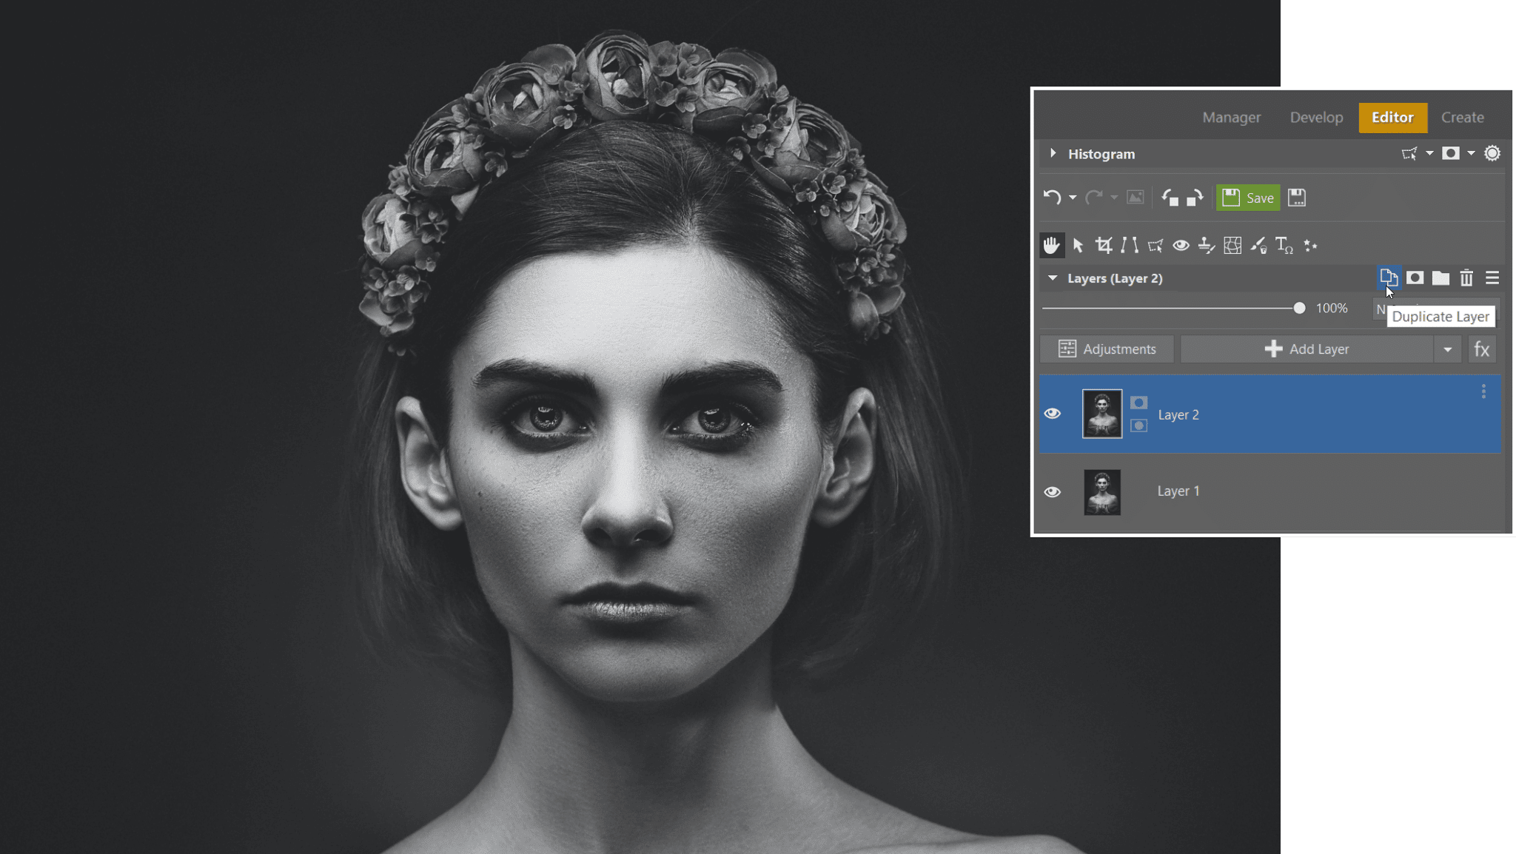Expand the Histogram panel
1516x854 pixels.
(x=1053, y=154)
